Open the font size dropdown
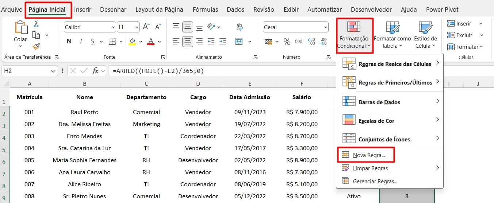494x203 pixels. pyautogui.click(x=137, y=27)
